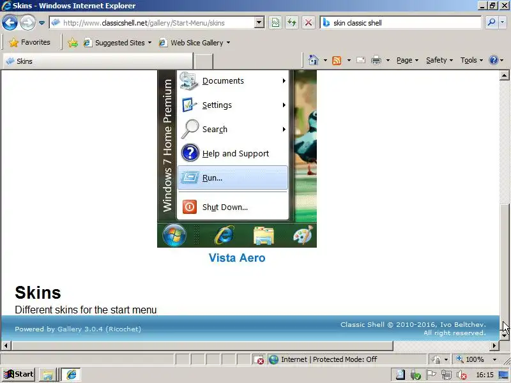Open Suggested Sites on the favorites bar
The image size is (511, 383).
[x=118, y=43]
